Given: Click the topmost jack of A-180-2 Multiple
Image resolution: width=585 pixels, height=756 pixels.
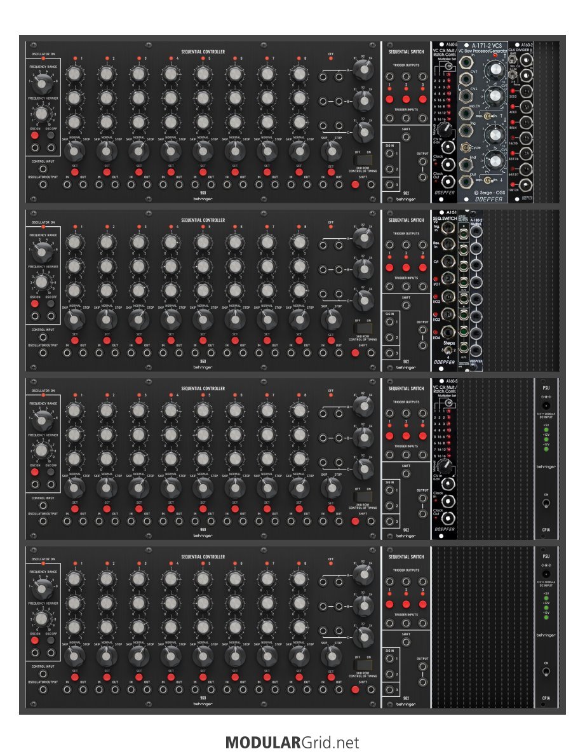Looking at the screenshot, I should point(476,232).
